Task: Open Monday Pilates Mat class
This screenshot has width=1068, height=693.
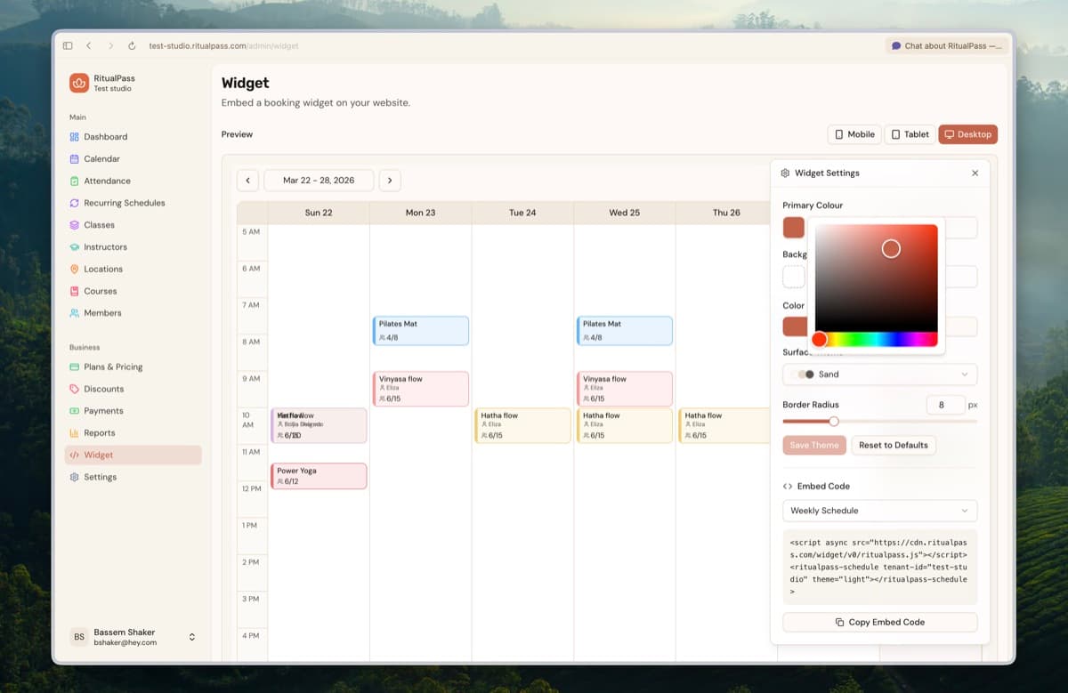Action: coord(422,331)
